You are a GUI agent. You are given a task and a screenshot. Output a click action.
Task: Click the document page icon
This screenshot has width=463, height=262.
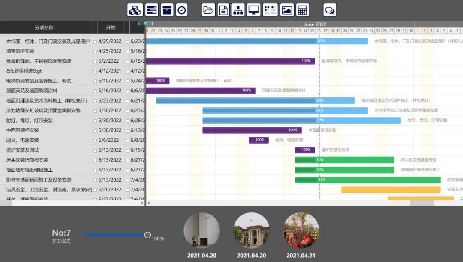point(223,10)
